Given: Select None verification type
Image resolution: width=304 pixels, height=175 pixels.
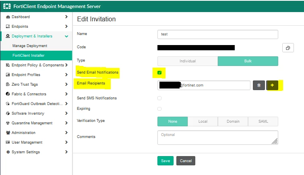Looking at the screenshot, I should [x=173, y=121].
